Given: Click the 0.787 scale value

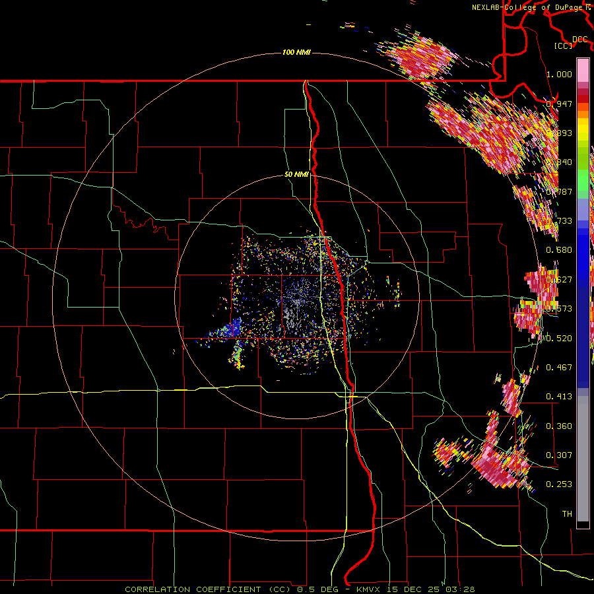Looking at the screenshot, I should tap(559, 191).
